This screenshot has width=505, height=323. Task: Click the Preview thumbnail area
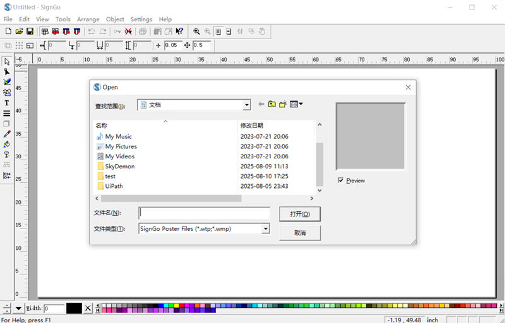(x=371, y=136)
